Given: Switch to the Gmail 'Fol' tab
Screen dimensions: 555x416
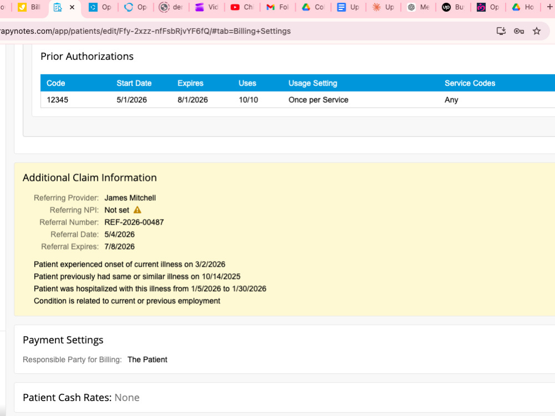Looking at the screenshot, I should pyautogui.click(x=277, y=7).
